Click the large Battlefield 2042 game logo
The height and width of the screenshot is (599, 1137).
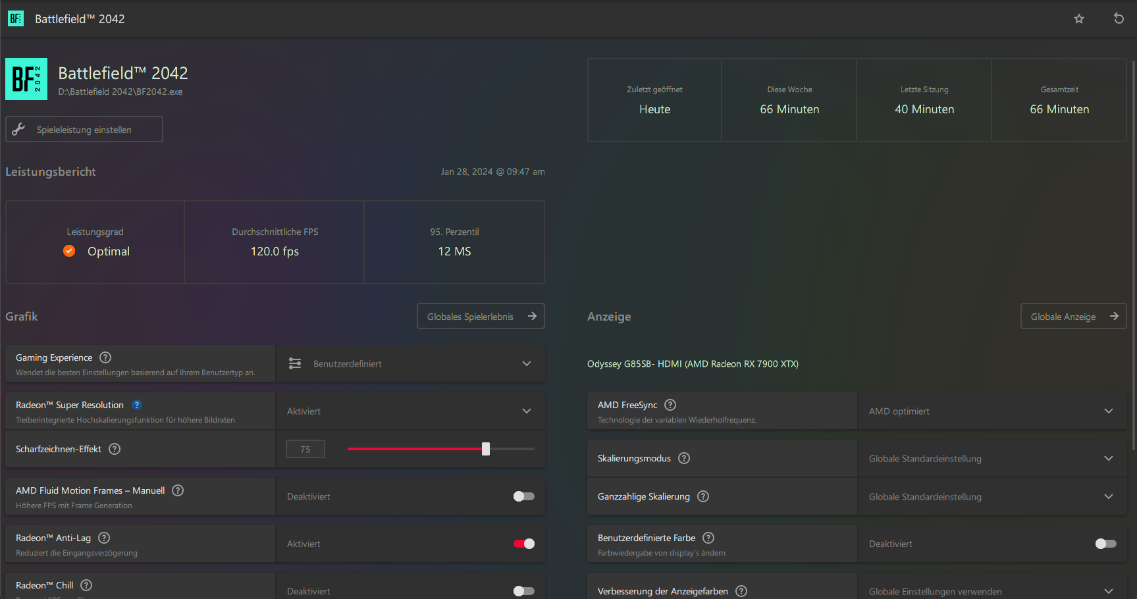[x=26, y=79]
